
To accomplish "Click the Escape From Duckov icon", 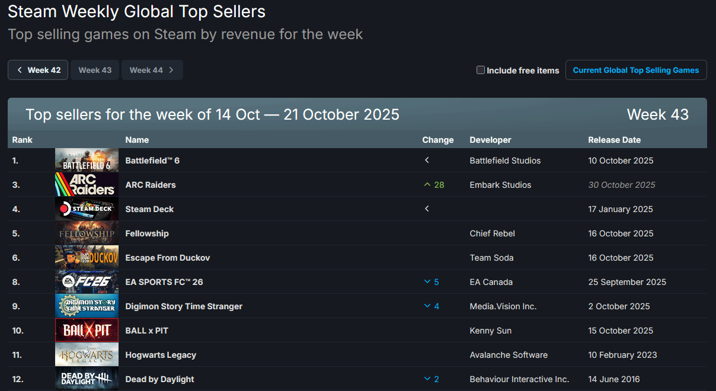I will point(87,258).
